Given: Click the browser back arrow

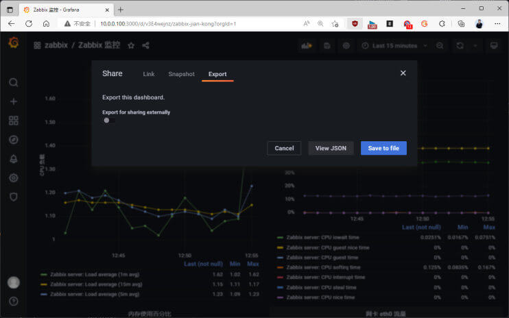Looking at the screenshot, I should click(12, 24).
